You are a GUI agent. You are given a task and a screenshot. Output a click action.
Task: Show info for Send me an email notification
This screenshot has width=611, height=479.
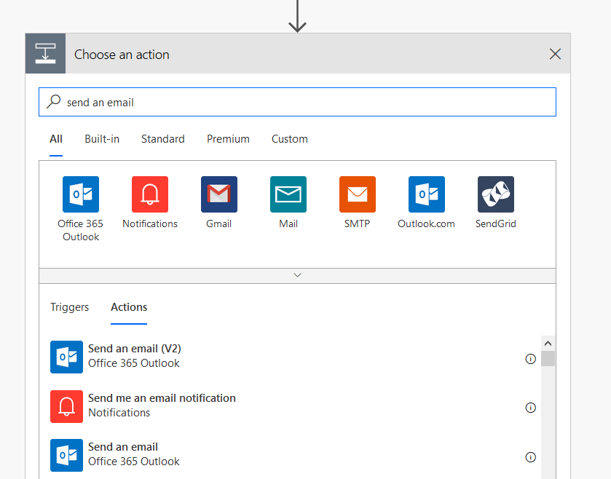[x=530, y=408]
